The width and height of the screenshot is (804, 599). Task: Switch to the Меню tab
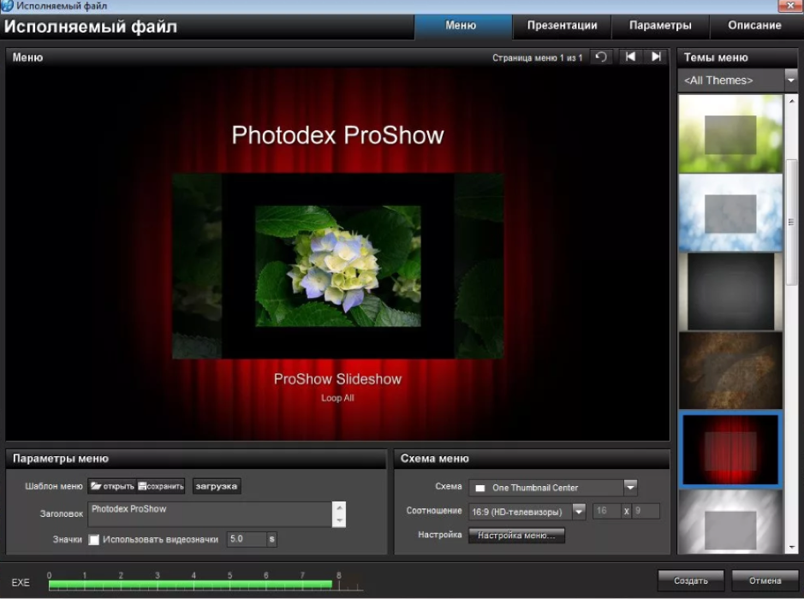tap(462, 26)
